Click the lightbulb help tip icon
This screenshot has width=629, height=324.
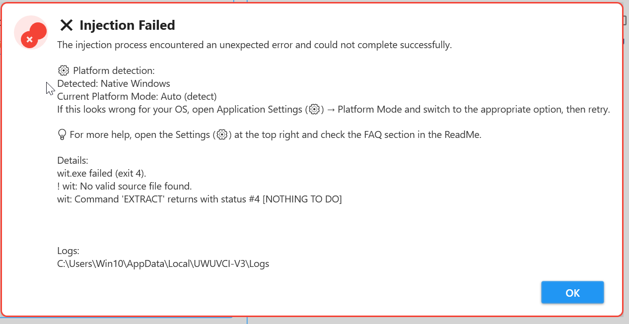(x=62, y=134)
